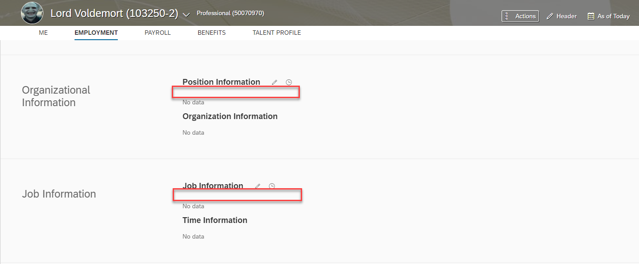This screenshot has height=264, width=639.
Task: Click No data under Organization Information
Action: [193, 132]
